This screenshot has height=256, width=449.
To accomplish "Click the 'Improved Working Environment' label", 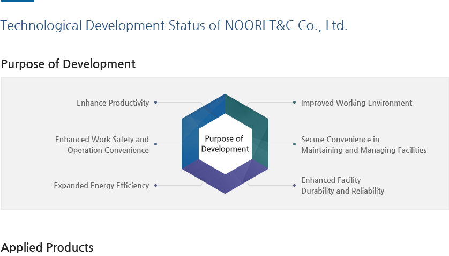I will (x=356, y=103).
